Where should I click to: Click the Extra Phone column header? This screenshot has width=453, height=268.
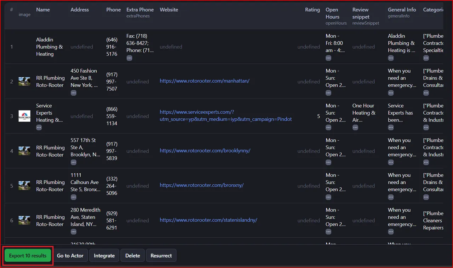(140, 10)
